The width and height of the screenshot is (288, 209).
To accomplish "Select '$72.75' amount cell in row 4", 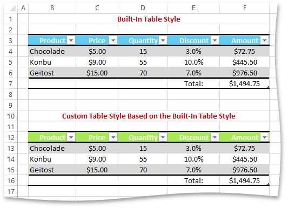I will 244,51.
